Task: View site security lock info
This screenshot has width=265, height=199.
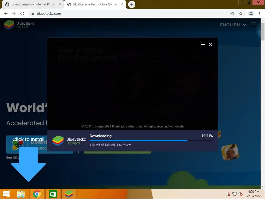Action: pos(33,13)
